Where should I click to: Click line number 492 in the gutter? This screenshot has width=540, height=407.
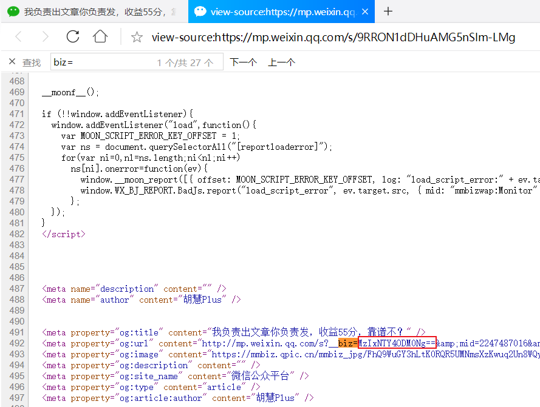(x=17, y=343)
